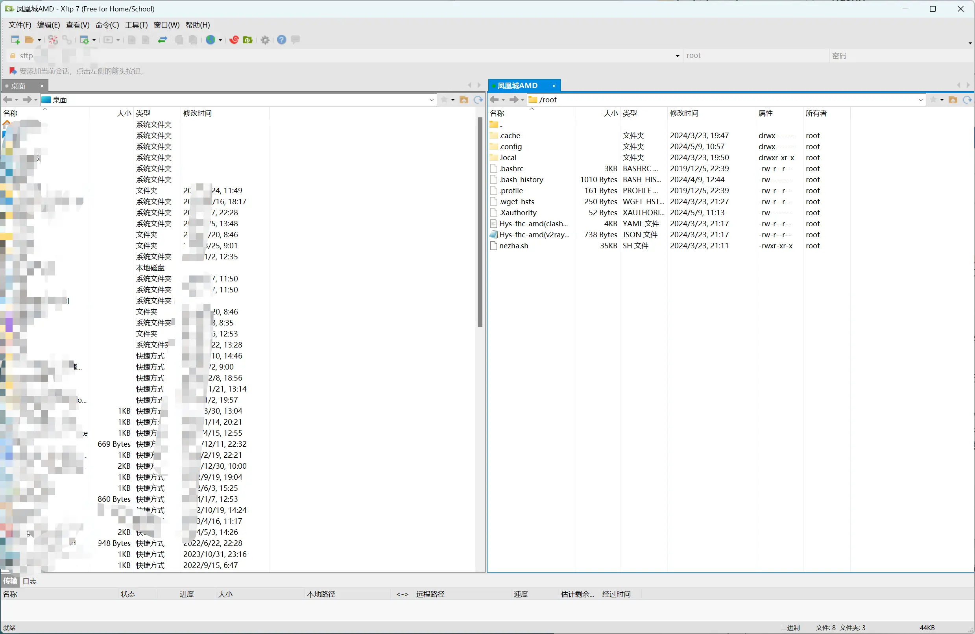Screen dimensions: 975x634
Task: Select the parent '..' folder in remote pane
Action: pyautogui.click(x=496, y=125)
